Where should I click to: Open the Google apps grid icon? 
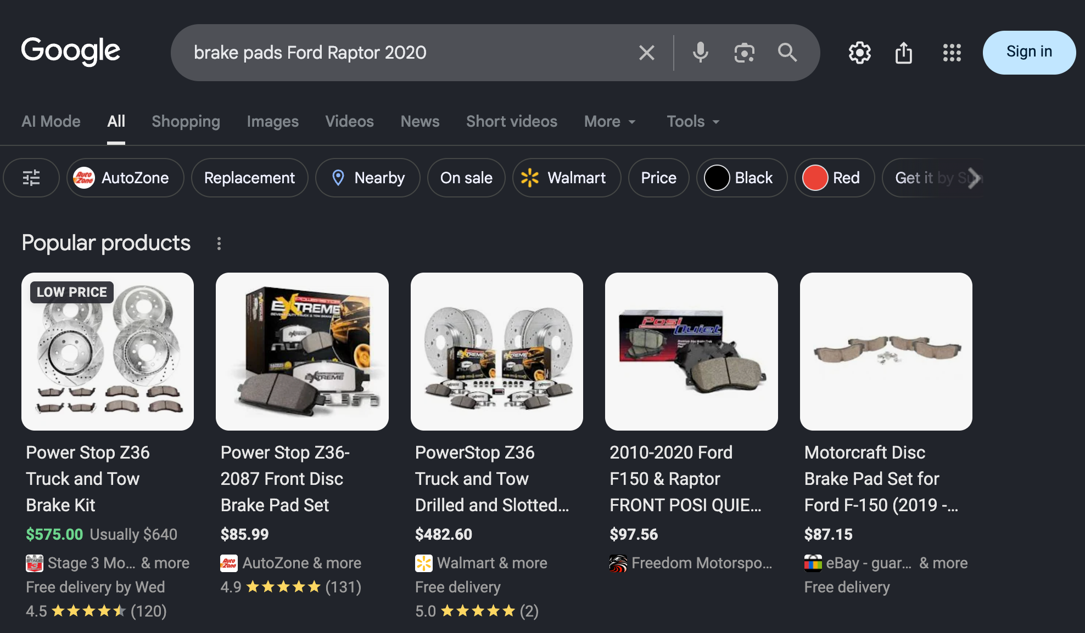[x=952, y=53]
